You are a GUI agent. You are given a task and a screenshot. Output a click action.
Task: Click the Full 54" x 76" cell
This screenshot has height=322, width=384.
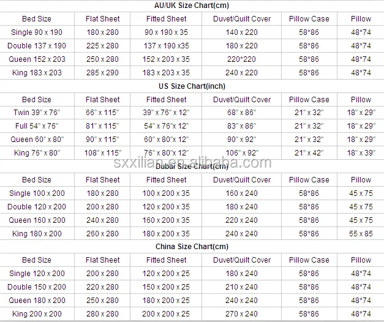click(x=37, y=126)
